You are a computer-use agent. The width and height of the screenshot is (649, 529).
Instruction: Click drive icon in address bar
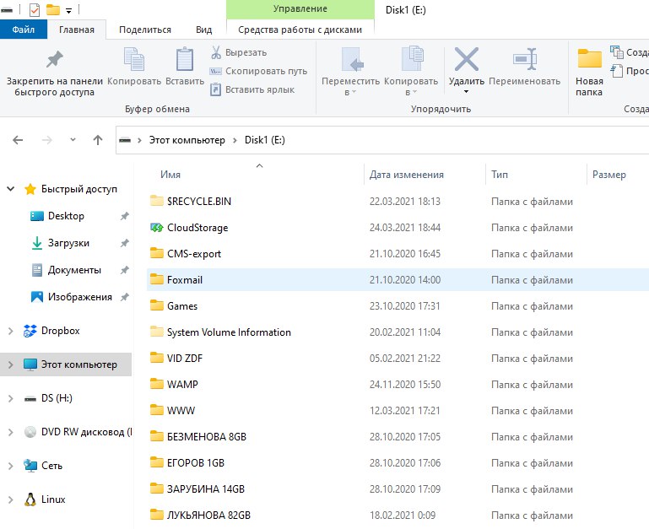(x=125, y=140)
